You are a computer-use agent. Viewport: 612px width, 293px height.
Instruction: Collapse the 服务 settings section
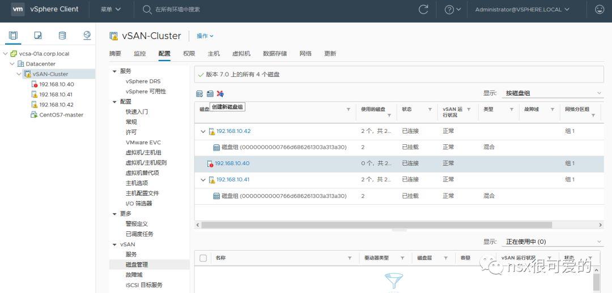point(114,71)
